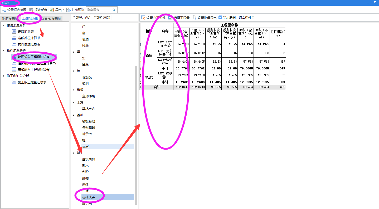Select 现浇板 in the component tree
This screenshot has height=209, width=379.
(87, 77)
